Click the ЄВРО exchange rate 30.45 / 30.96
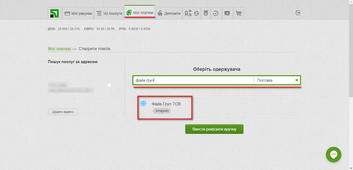The width and height of the screenshot is (353, 170). coord(105,29)
